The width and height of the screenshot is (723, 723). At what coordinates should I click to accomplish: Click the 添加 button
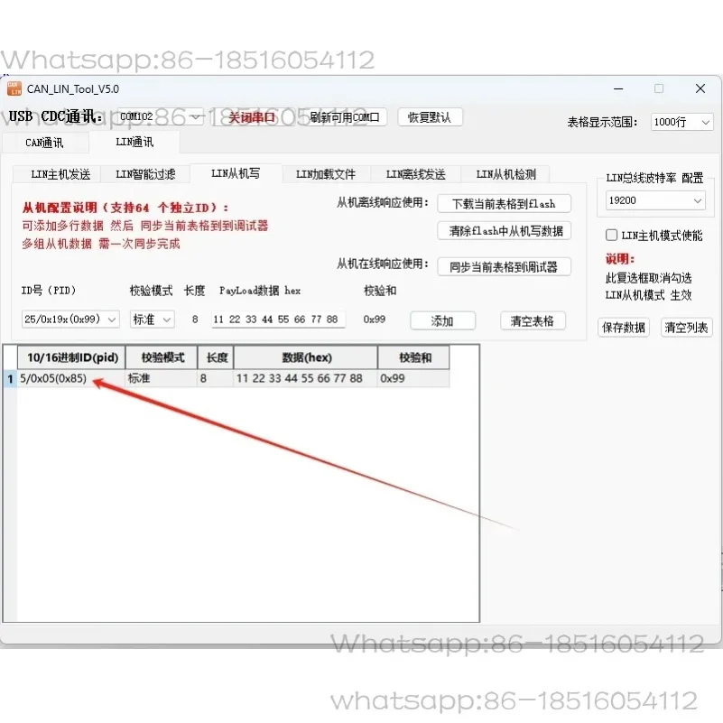pyautogui.click(x=442, y=321)
